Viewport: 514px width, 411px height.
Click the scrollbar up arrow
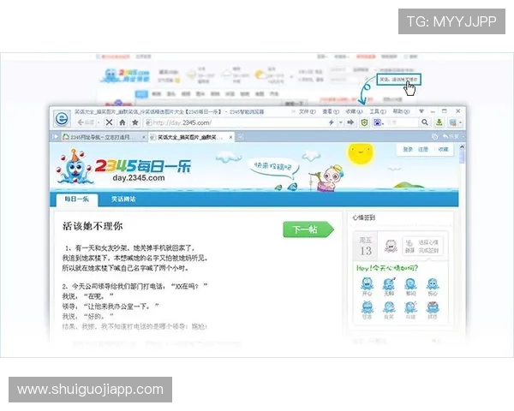[462, 147]
